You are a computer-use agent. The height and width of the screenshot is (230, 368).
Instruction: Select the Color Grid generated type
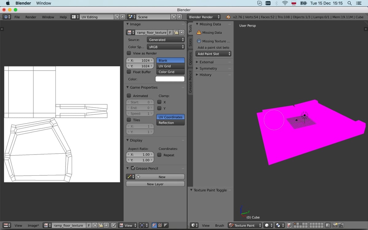pyautogui.click(x=171, y=72)
